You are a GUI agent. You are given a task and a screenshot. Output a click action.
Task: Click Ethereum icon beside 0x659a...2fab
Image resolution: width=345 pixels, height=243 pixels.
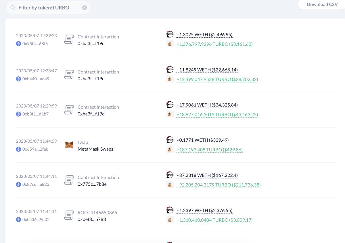tap(18, 149)
